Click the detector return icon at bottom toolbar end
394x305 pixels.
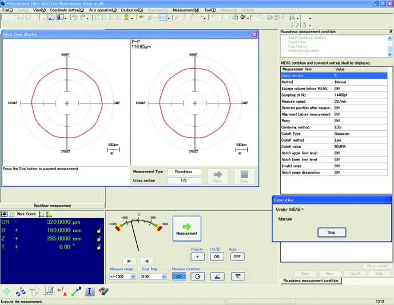[104, 291]
